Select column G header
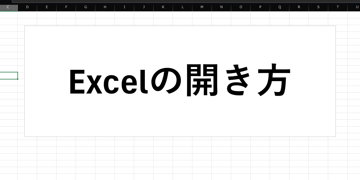Image resolution: width=360 pixels, height=180 pixels. pyautogui.click(x=85, y=7)
